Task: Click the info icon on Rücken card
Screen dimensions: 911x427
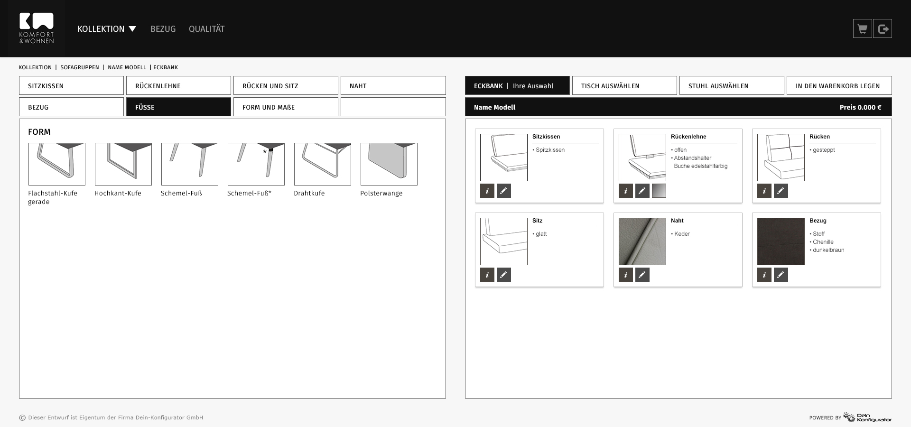Action: point(764,191)
